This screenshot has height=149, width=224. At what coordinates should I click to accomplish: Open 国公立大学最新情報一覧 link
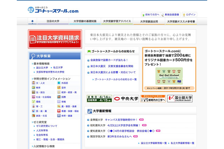[x=154, y=143]
